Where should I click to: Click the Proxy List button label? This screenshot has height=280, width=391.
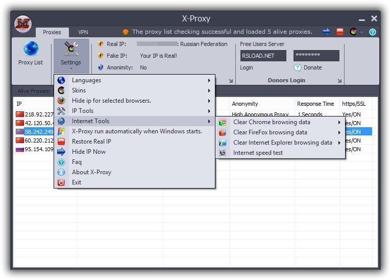[31, 62]
